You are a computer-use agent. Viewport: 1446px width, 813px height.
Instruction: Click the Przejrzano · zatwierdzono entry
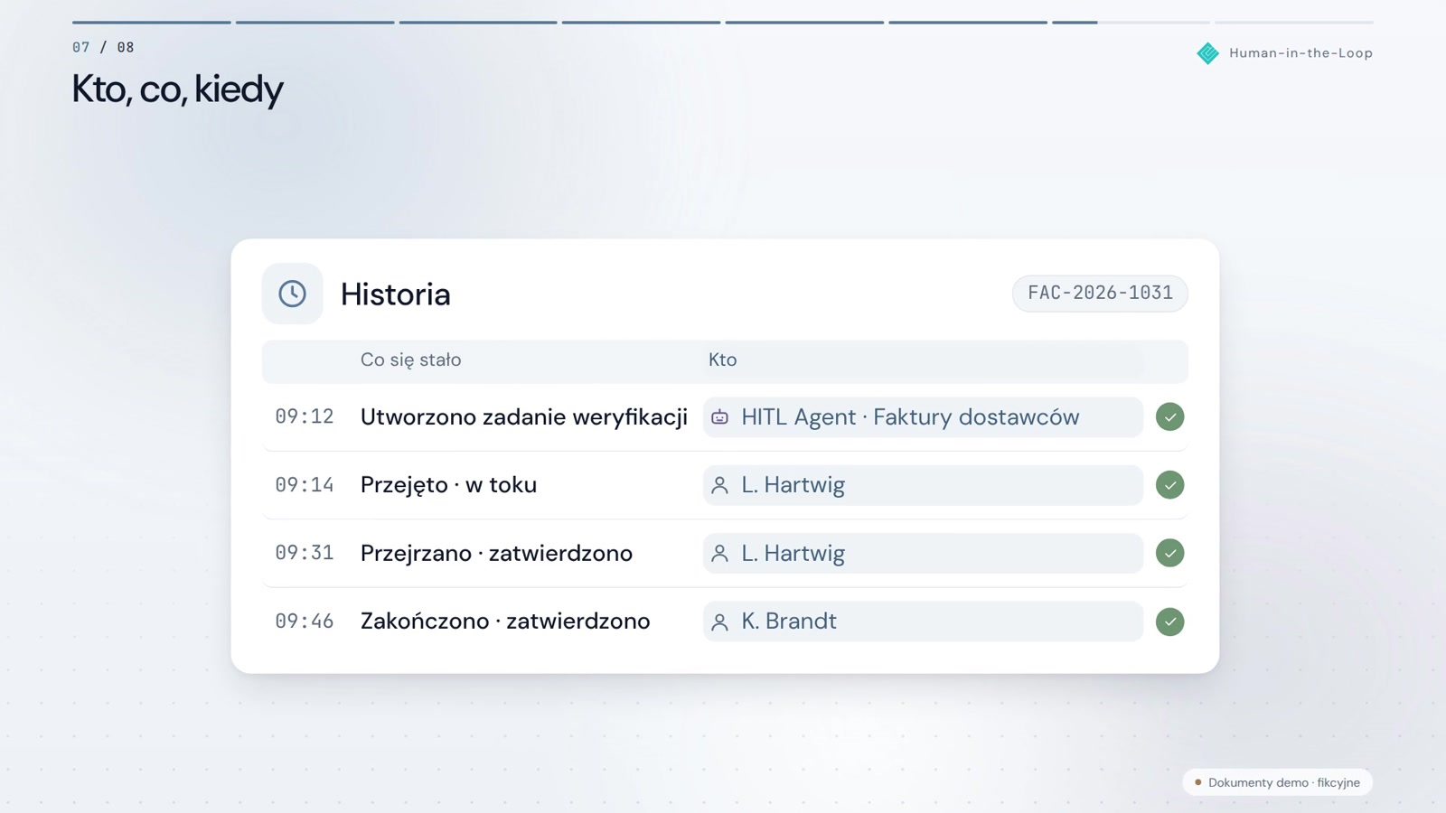coord(496,553)
